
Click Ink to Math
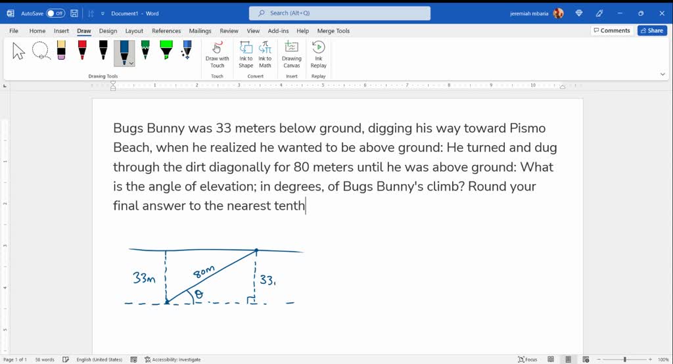pyautogui.click(x=265, y=55)
